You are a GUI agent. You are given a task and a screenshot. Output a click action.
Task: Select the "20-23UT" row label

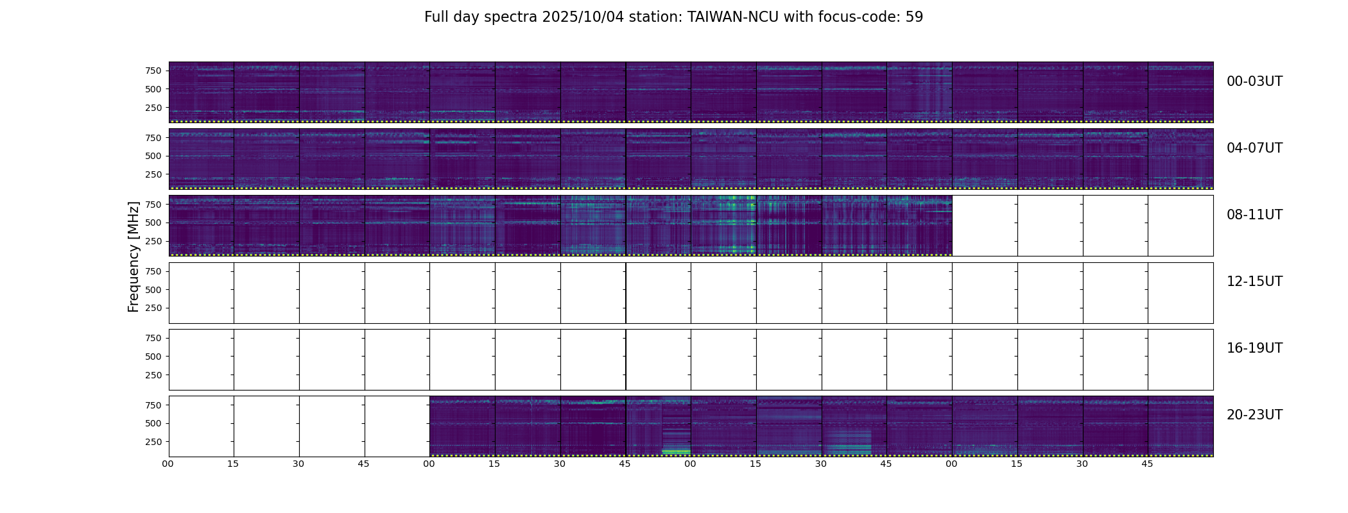pyautogui.click(x=1254, y=415)
